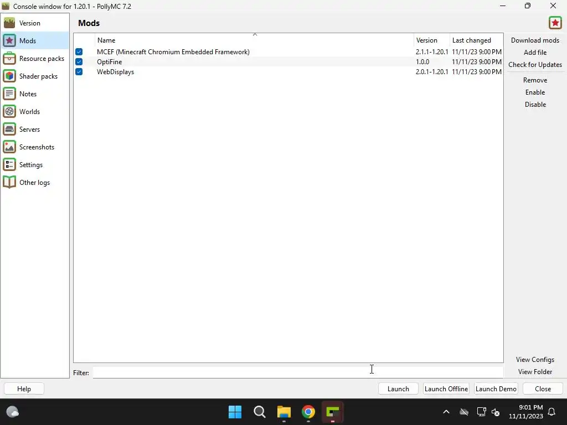Screen dimensions: 567x425
Task: Click the Enable button
Action: tap(535, 92)
